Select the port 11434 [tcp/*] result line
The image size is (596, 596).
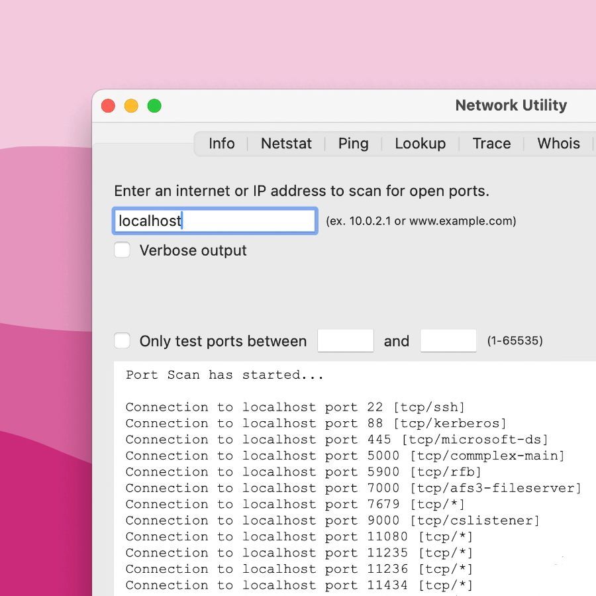[x=299, y=585]
